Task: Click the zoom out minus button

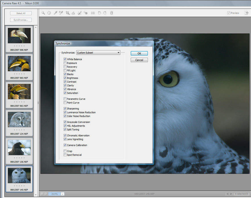Action: coord(42,194)
